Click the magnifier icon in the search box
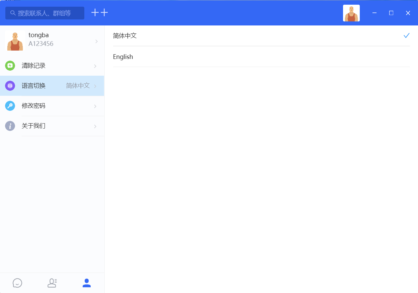 13,13
